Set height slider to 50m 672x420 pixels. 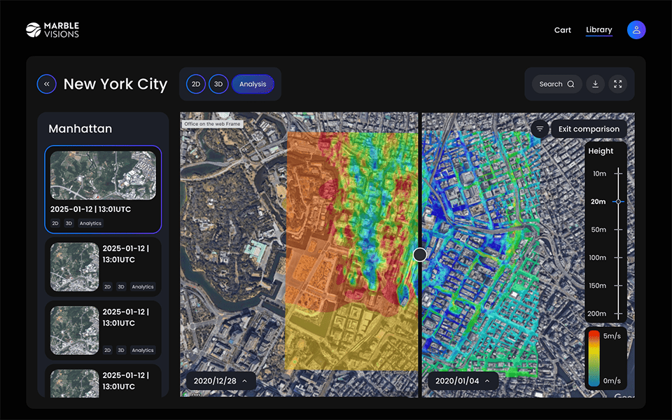(x=618, y=230)
